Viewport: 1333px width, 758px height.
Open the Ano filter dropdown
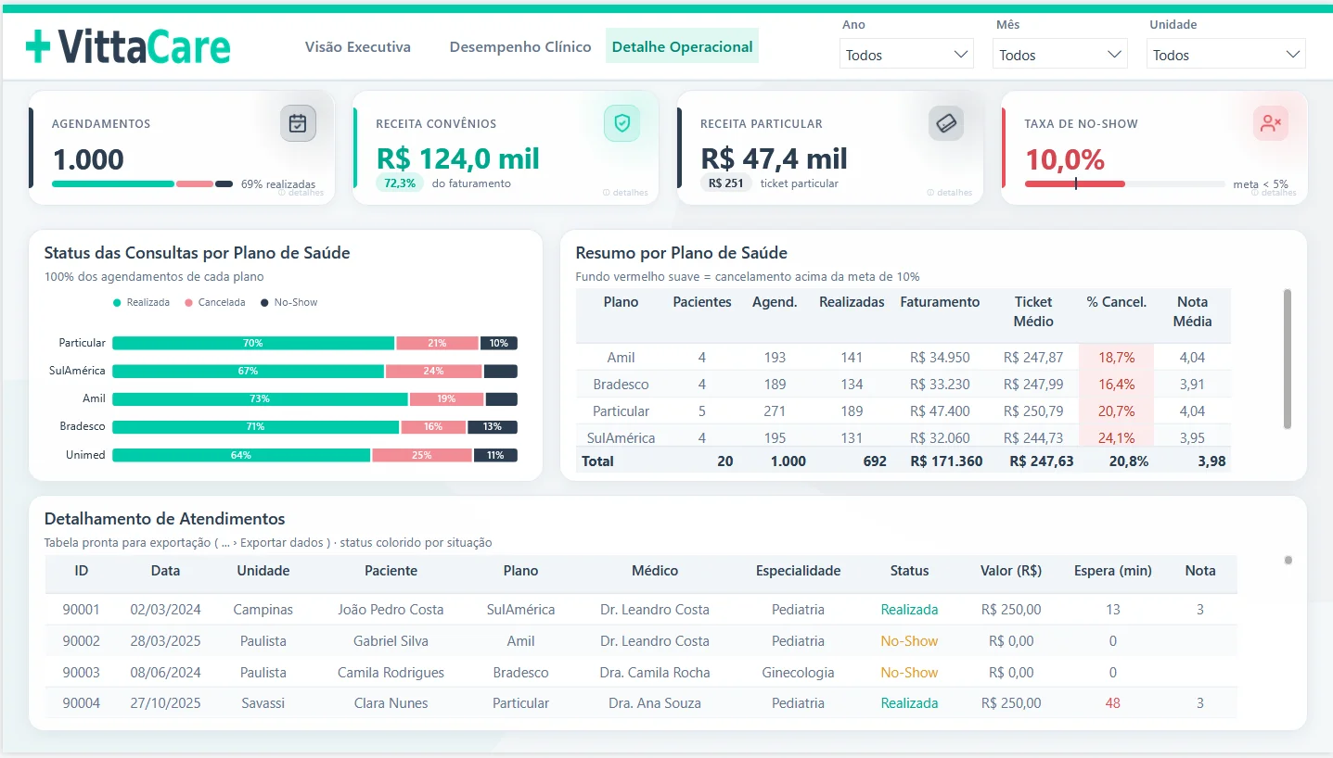pyautogui.click(x=906, y=55)
